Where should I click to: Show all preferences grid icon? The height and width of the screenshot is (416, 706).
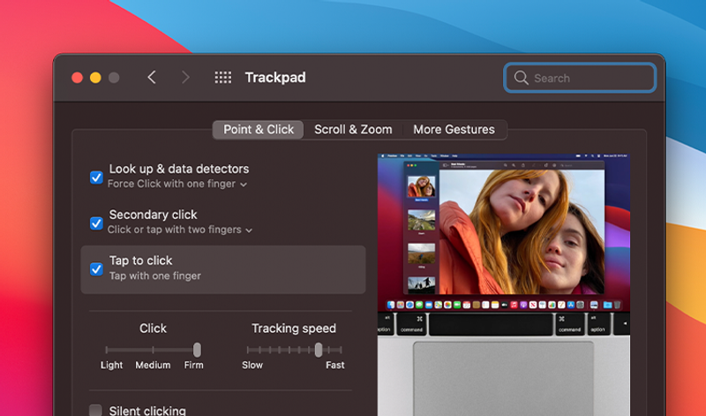tap(223, 78)
